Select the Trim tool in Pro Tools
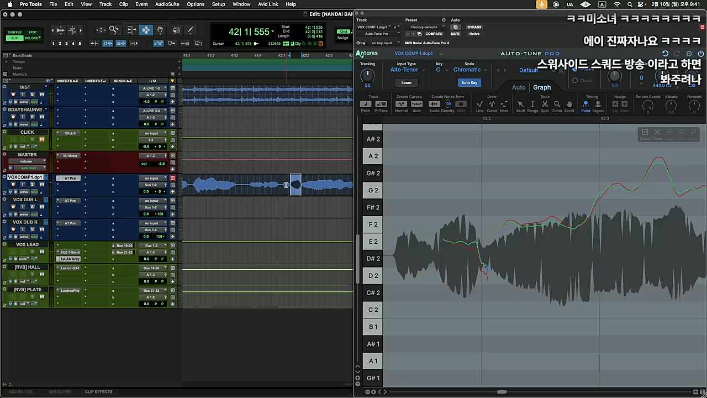707x398 pixels. [x=131, y=30]
